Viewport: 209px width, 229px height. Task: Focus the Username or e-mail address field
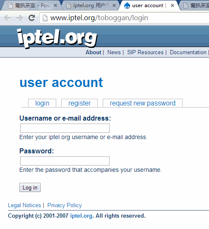coord(65,128)
